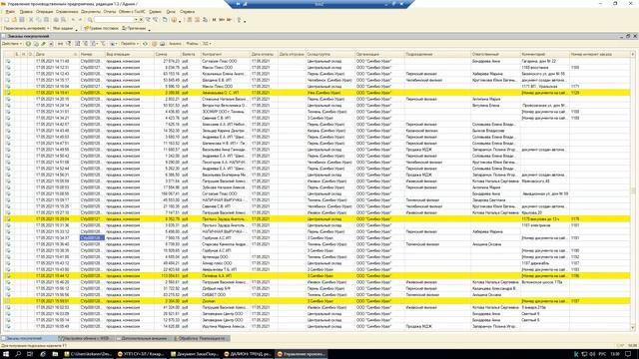Click the M+ memory toolbar icon
This screenshot has height=359, width=639.
click(222, 20)
